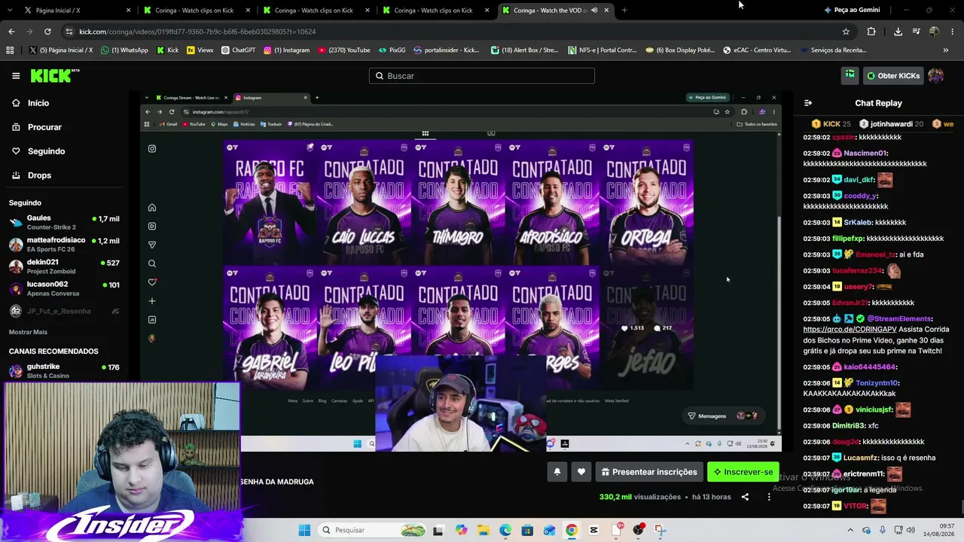Open the WhatsApp bookmark
The width and height of the screenshot is (964, 542).
click(124, 50)
